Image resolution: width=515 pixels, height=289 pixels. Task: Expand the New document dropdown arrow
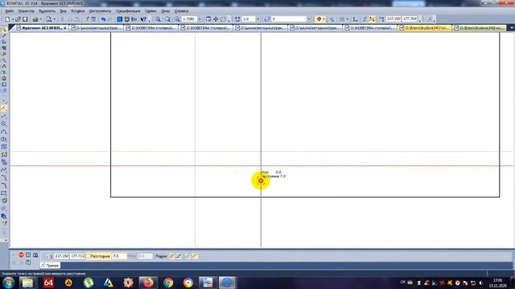point(13,19)
